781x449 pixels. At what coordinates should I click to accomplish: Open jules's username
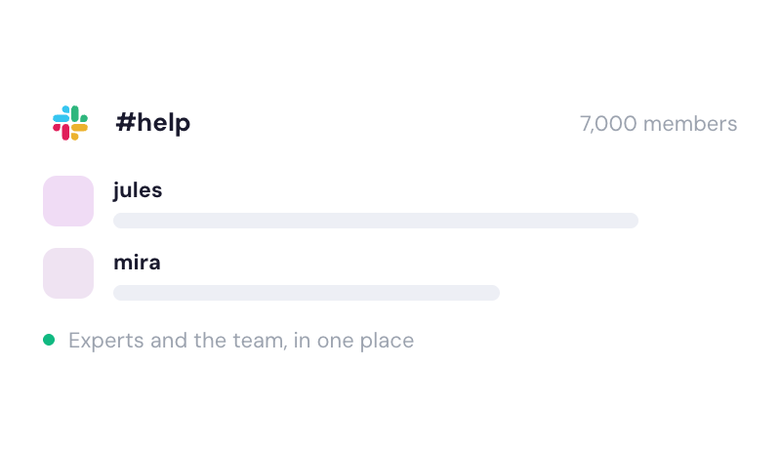pyautogui.click(x=138, y=190)
